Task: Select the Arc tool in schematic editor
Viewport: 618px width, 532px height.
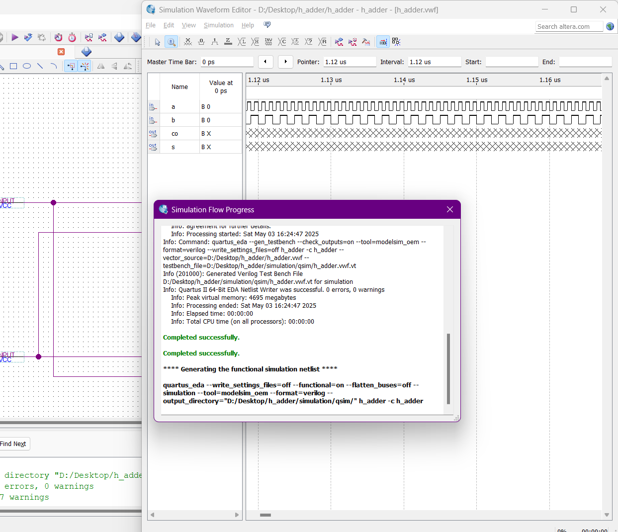Action: click(x=54, y=66)
